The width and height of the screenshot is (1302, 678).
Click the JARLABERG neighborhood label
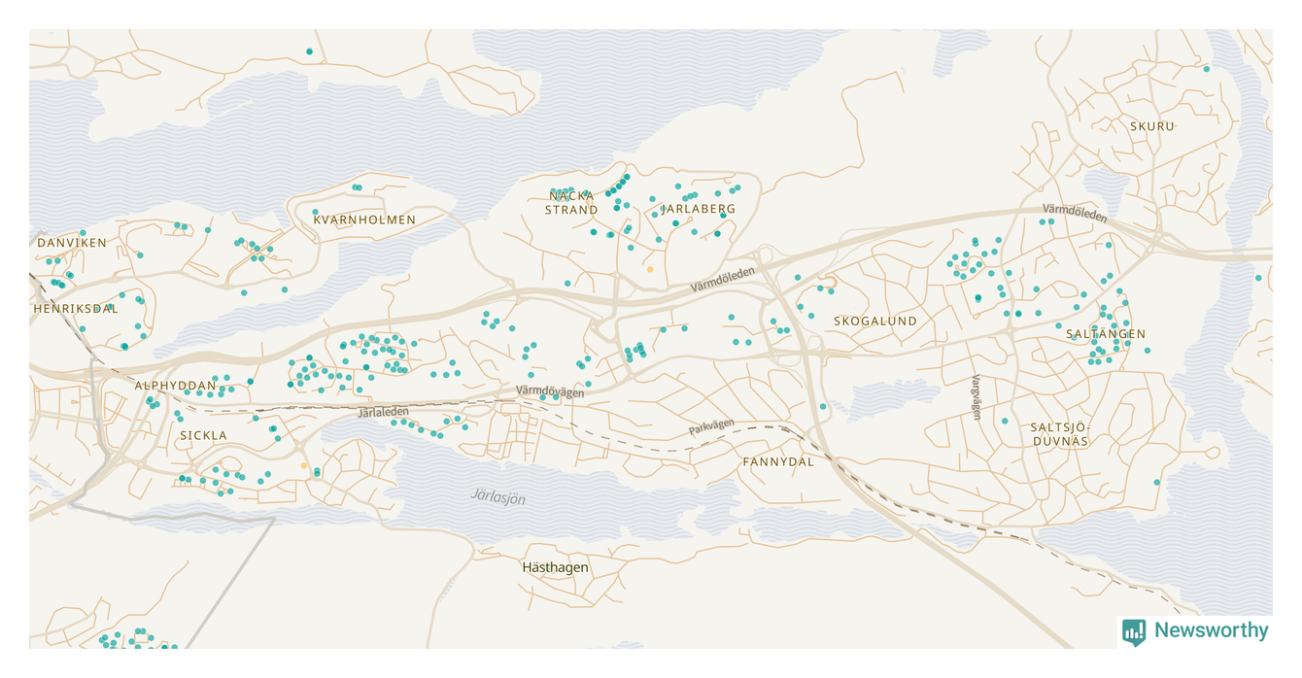point(699,209)
